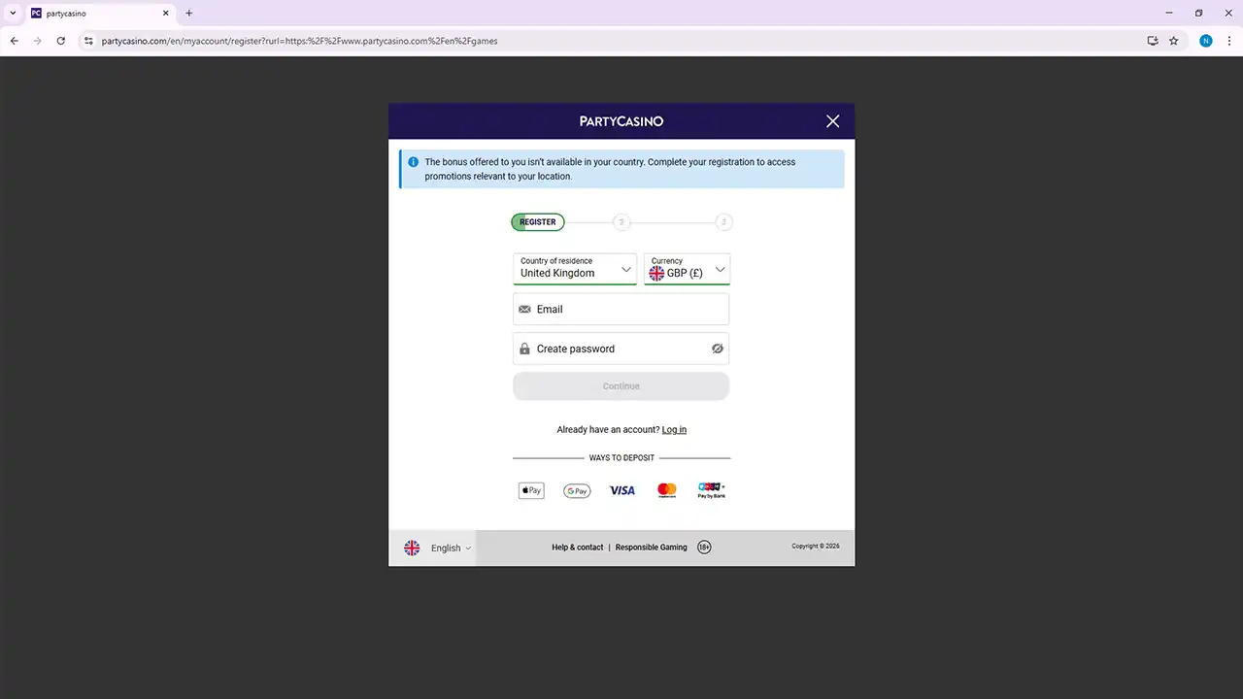
Task: Click the Pay by Bank icon
Action: coord(711,490)
